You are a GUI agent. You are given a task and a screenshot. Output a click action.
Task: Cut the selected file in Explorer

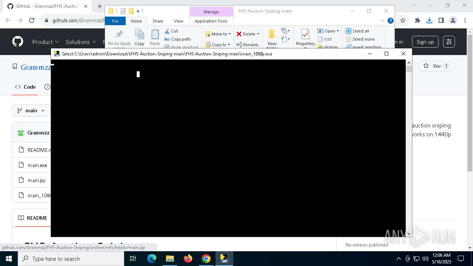[171, 31]
